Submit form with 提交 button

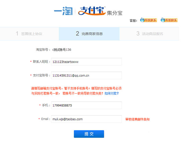(89, 134)
